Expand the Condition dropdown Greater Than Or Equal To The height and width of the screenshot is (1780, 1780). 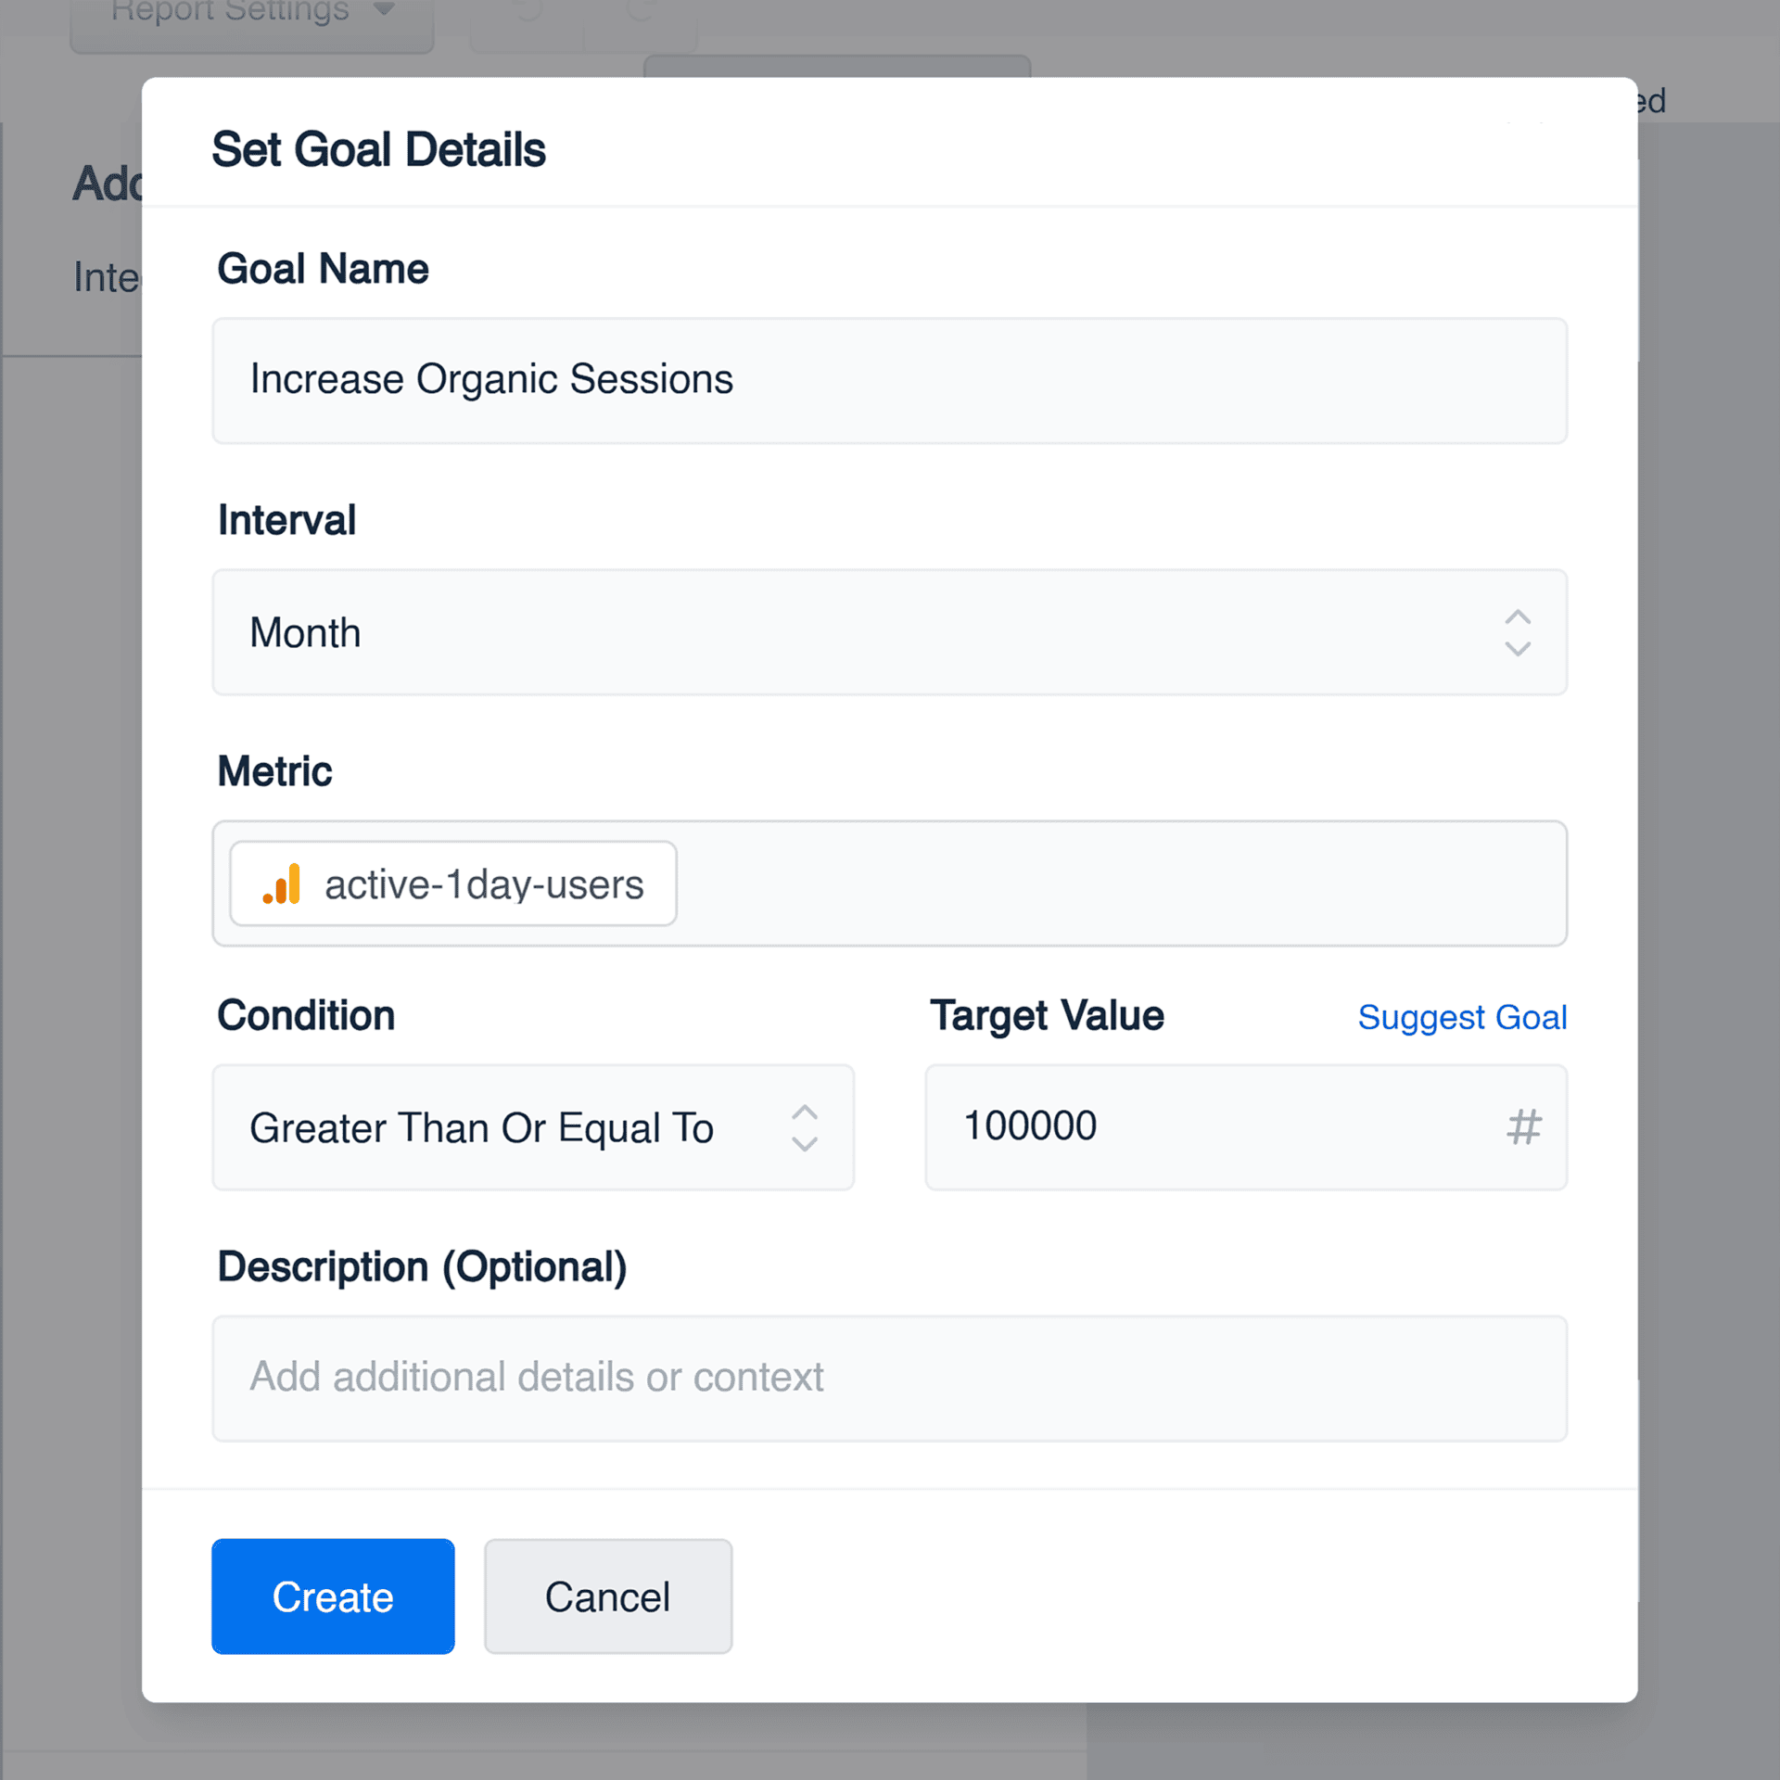click(x=533, y=1127)
